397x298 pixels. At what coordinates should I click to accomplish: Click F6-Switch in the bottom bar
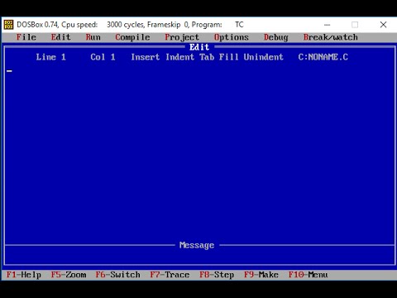coord(117,275)
